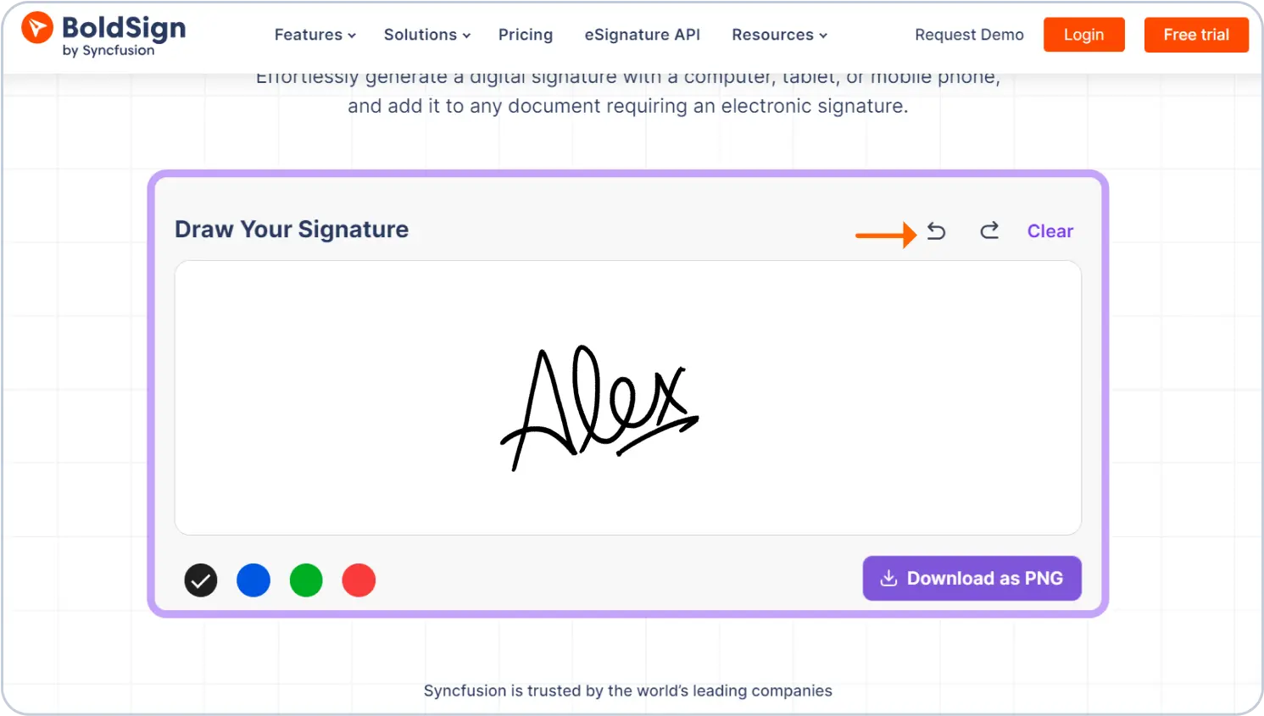Go to the Pricing page

pos(526,35)
